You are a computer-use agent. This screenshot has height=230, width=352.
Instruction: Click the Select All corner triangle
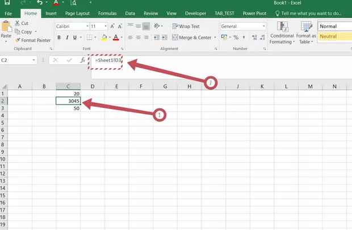pos(4,86)
